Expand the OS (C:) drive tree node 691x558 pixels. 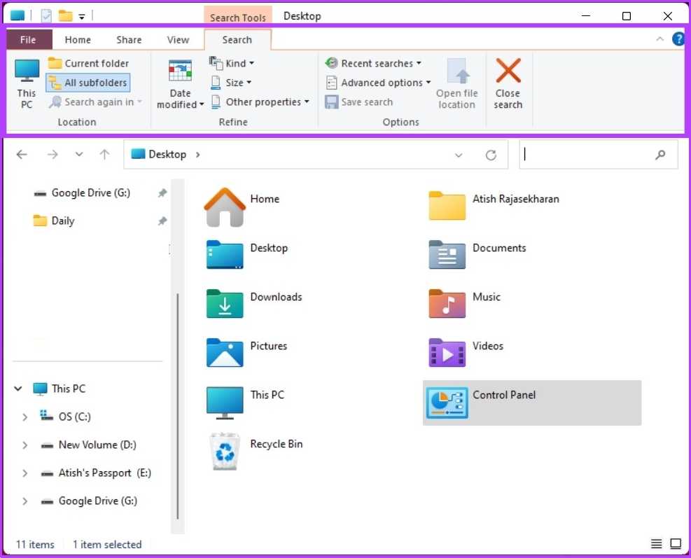click(25, 417)
